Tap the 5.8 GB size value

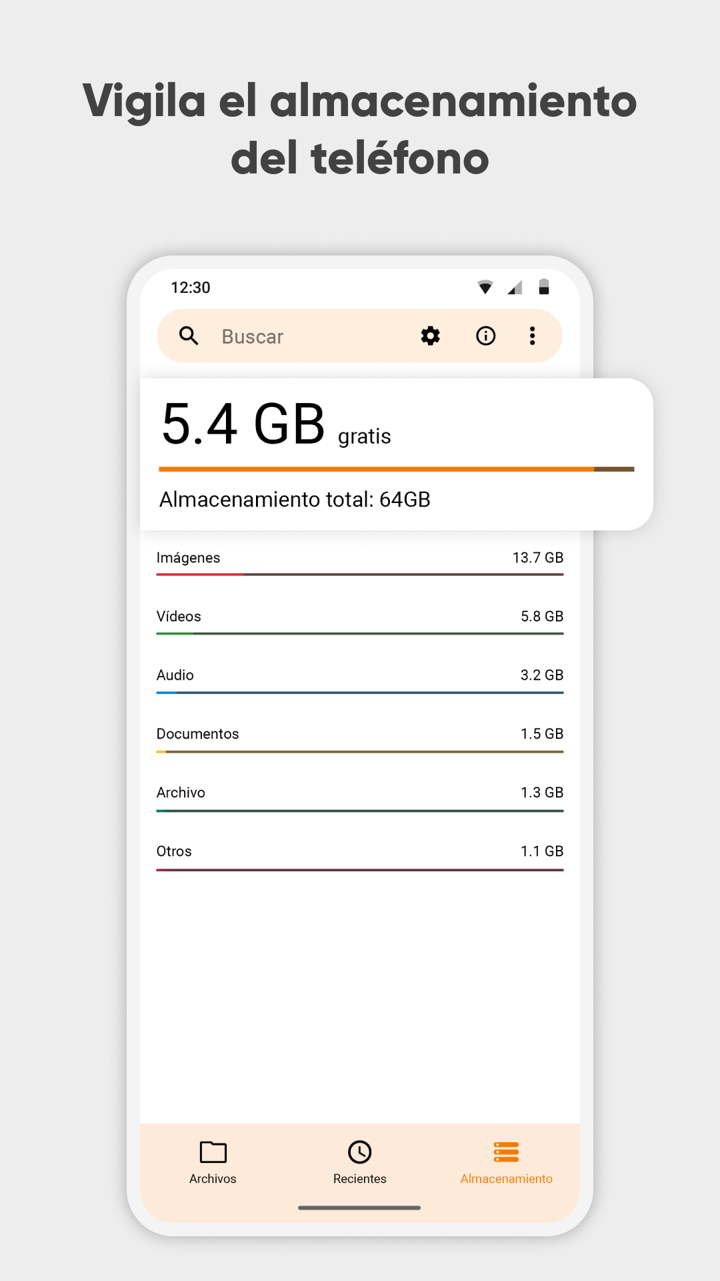[x=542, y=616]
